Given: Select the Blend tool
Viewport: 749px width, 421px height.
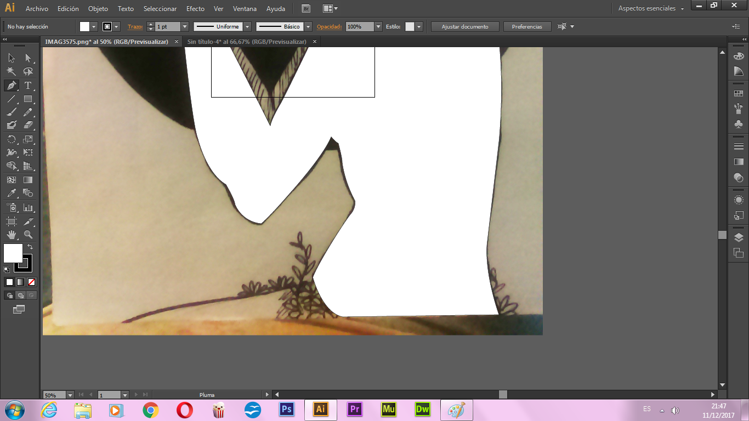Looking at the screenshot, I should tap(28, 193).
